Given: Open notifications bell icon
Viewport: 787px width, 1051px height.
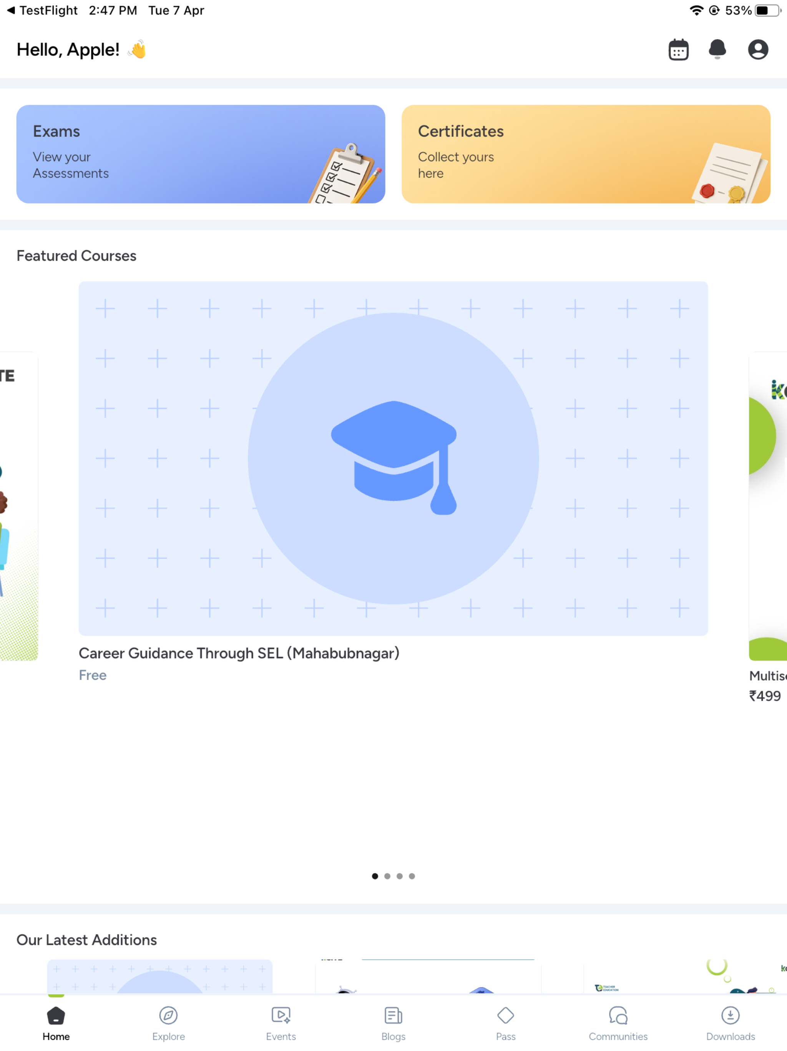Looking at the screenshot, I should point(717,49).
